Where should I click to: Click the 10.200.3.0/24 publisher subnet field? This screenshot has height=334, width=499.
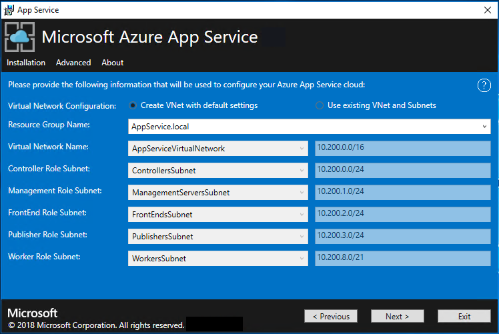[x=402, y=236]
